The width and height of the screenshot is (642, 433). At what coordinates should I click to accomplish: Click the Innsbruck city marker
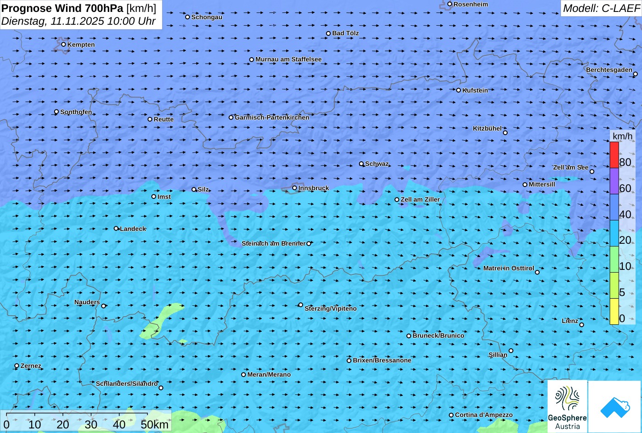point(294,188)
